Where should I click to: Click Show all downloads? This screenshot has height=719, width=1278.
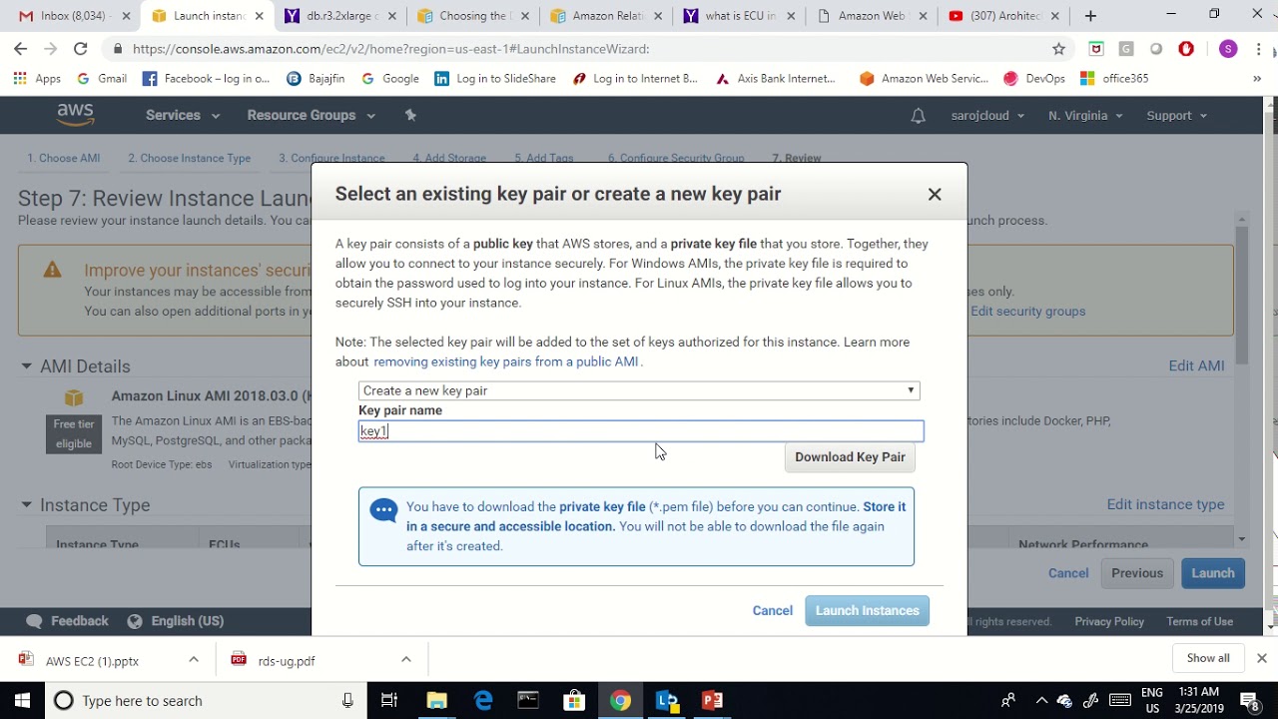pos(1208,658)
